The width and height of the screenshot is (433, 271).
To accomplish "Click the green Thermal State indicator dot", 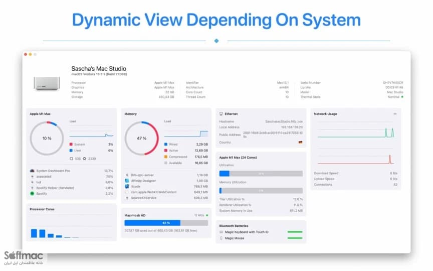I will coord(402,97).
